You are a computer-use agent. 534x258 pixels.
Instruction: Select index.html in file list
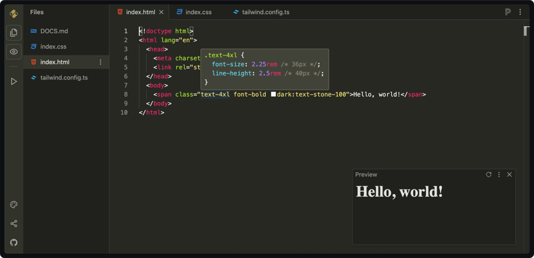click(x=66, y=62)
